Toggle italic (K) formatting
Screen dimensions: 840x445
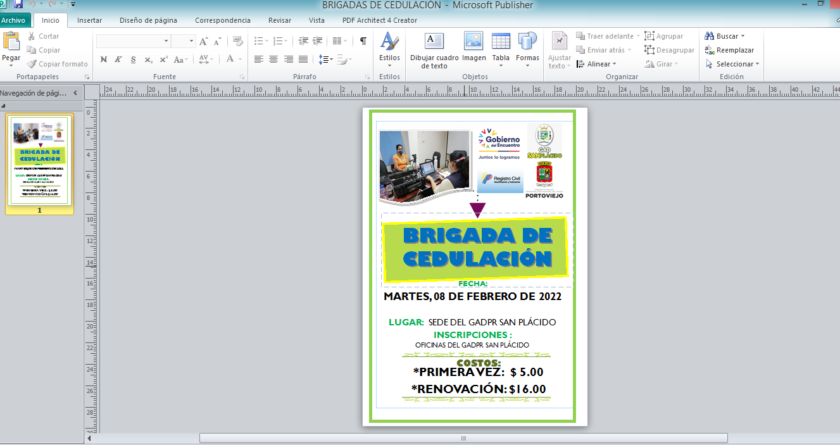(118, 60)
